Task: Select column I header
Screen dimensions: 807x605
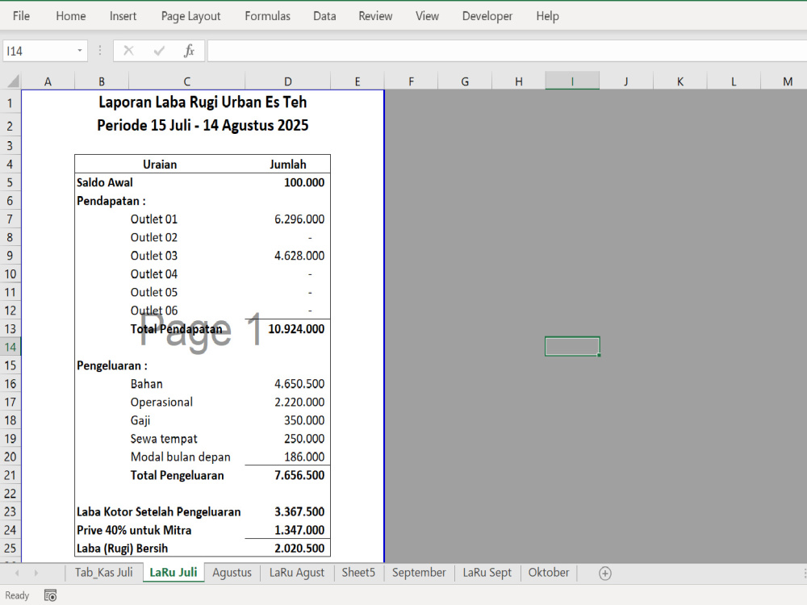Action: (572, 81)
